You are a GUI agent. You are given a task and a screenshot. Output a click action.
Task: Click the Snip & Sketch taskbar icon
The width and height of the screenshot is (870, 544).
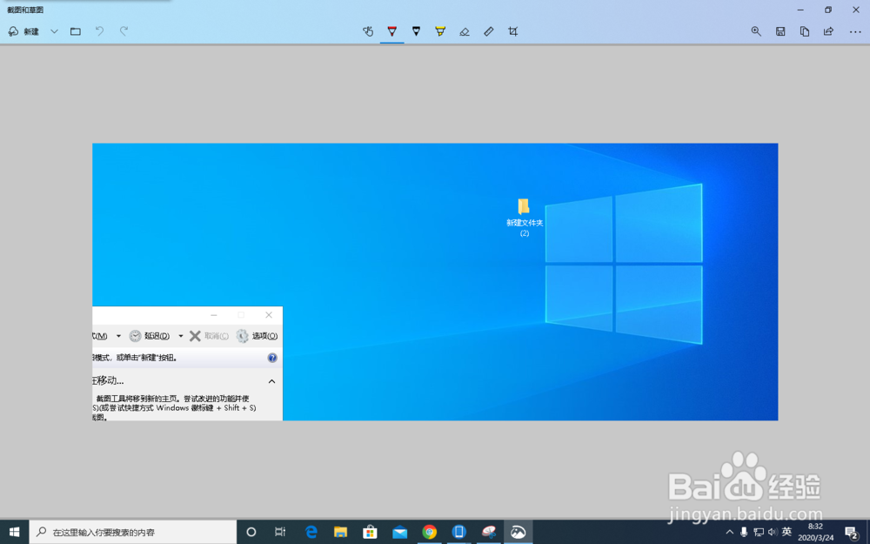tap(519, 532)
